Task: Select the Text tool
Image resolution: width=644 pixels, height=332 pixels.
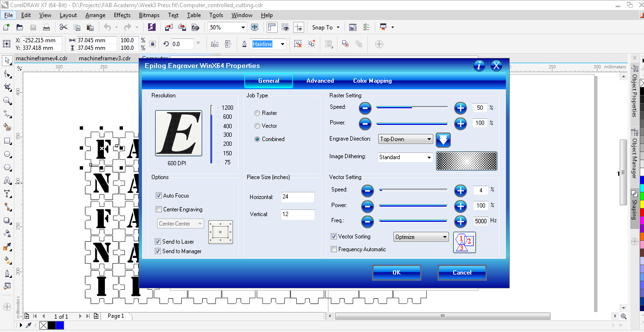Action: pyautogui.click(x=7, y=180)
